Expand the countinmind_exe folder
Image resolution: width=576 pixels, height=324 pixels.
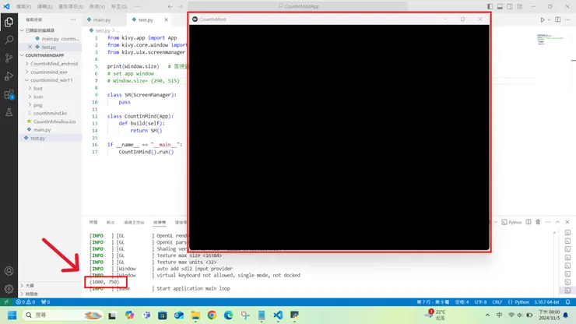coord(49,72)
